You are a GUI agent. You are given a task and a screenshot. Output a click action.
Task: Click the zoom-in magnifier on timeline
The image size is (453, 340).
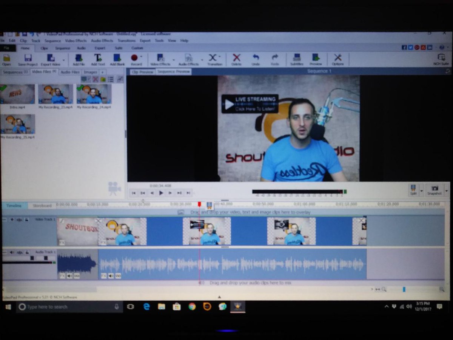[441, 289]
